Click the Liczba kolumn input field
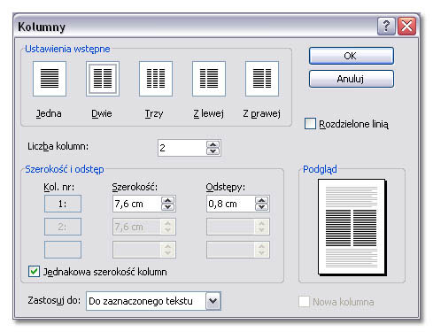 click(x=182, y=148)
